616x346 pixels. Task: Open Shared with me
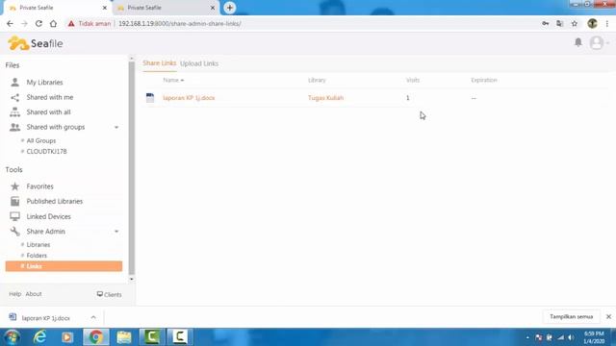pos(50,97)
